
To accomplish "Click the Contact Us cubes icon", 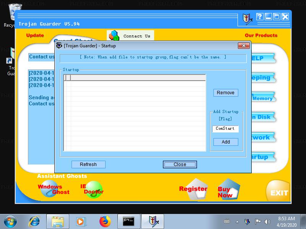I will tap(114, 35).
